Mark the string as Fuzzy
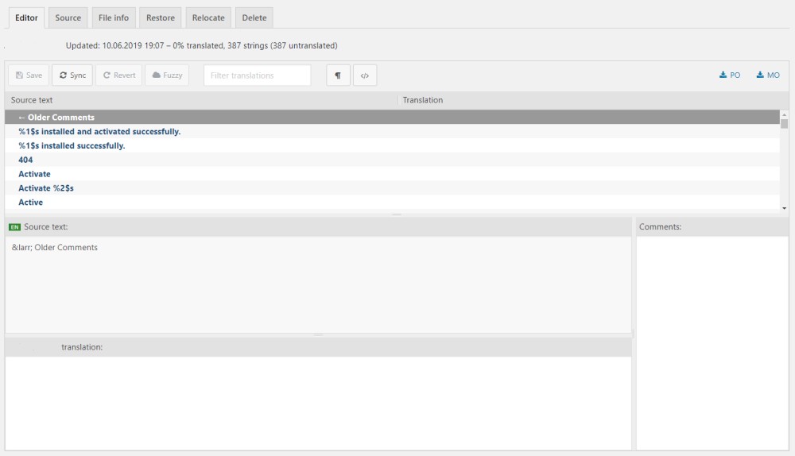The image size is (795, 456). point(167,75)
